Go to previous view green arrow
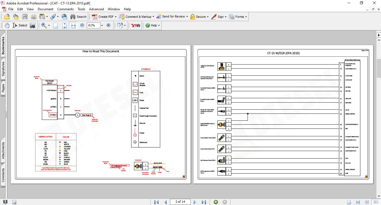This screenshot has width=381, height=205. (x=215, y=202)
